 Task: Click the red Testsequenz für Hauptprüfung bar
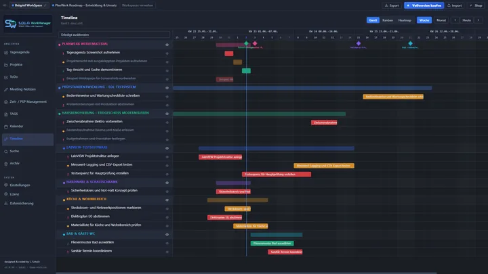click(x=277, y=175)
